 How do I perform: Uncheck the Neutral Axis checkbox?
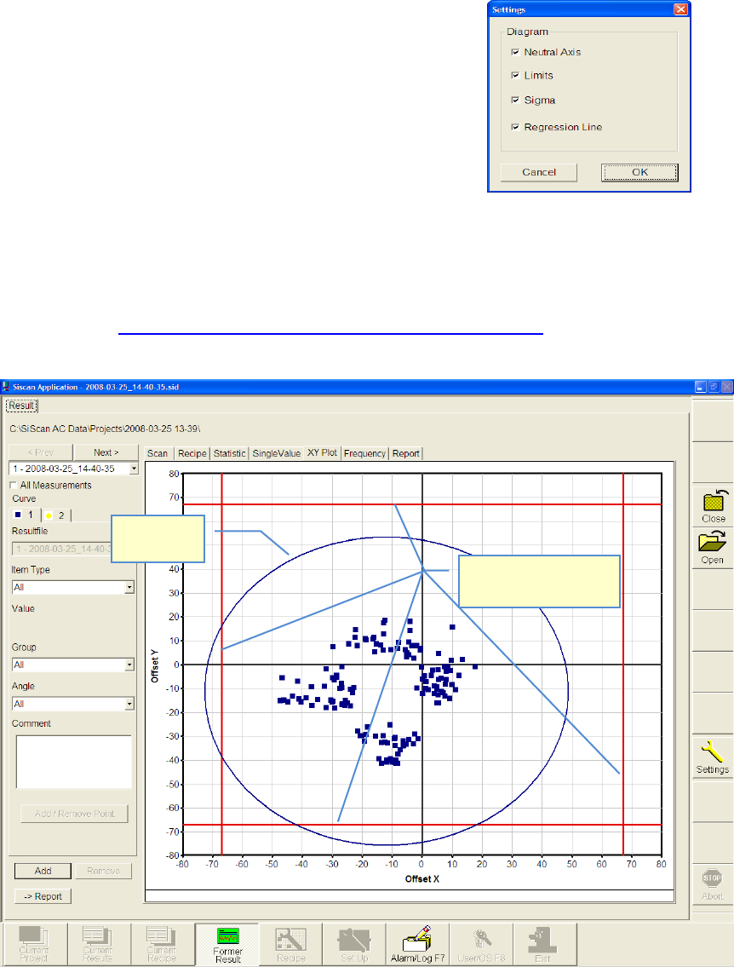[x=515, y=53]
